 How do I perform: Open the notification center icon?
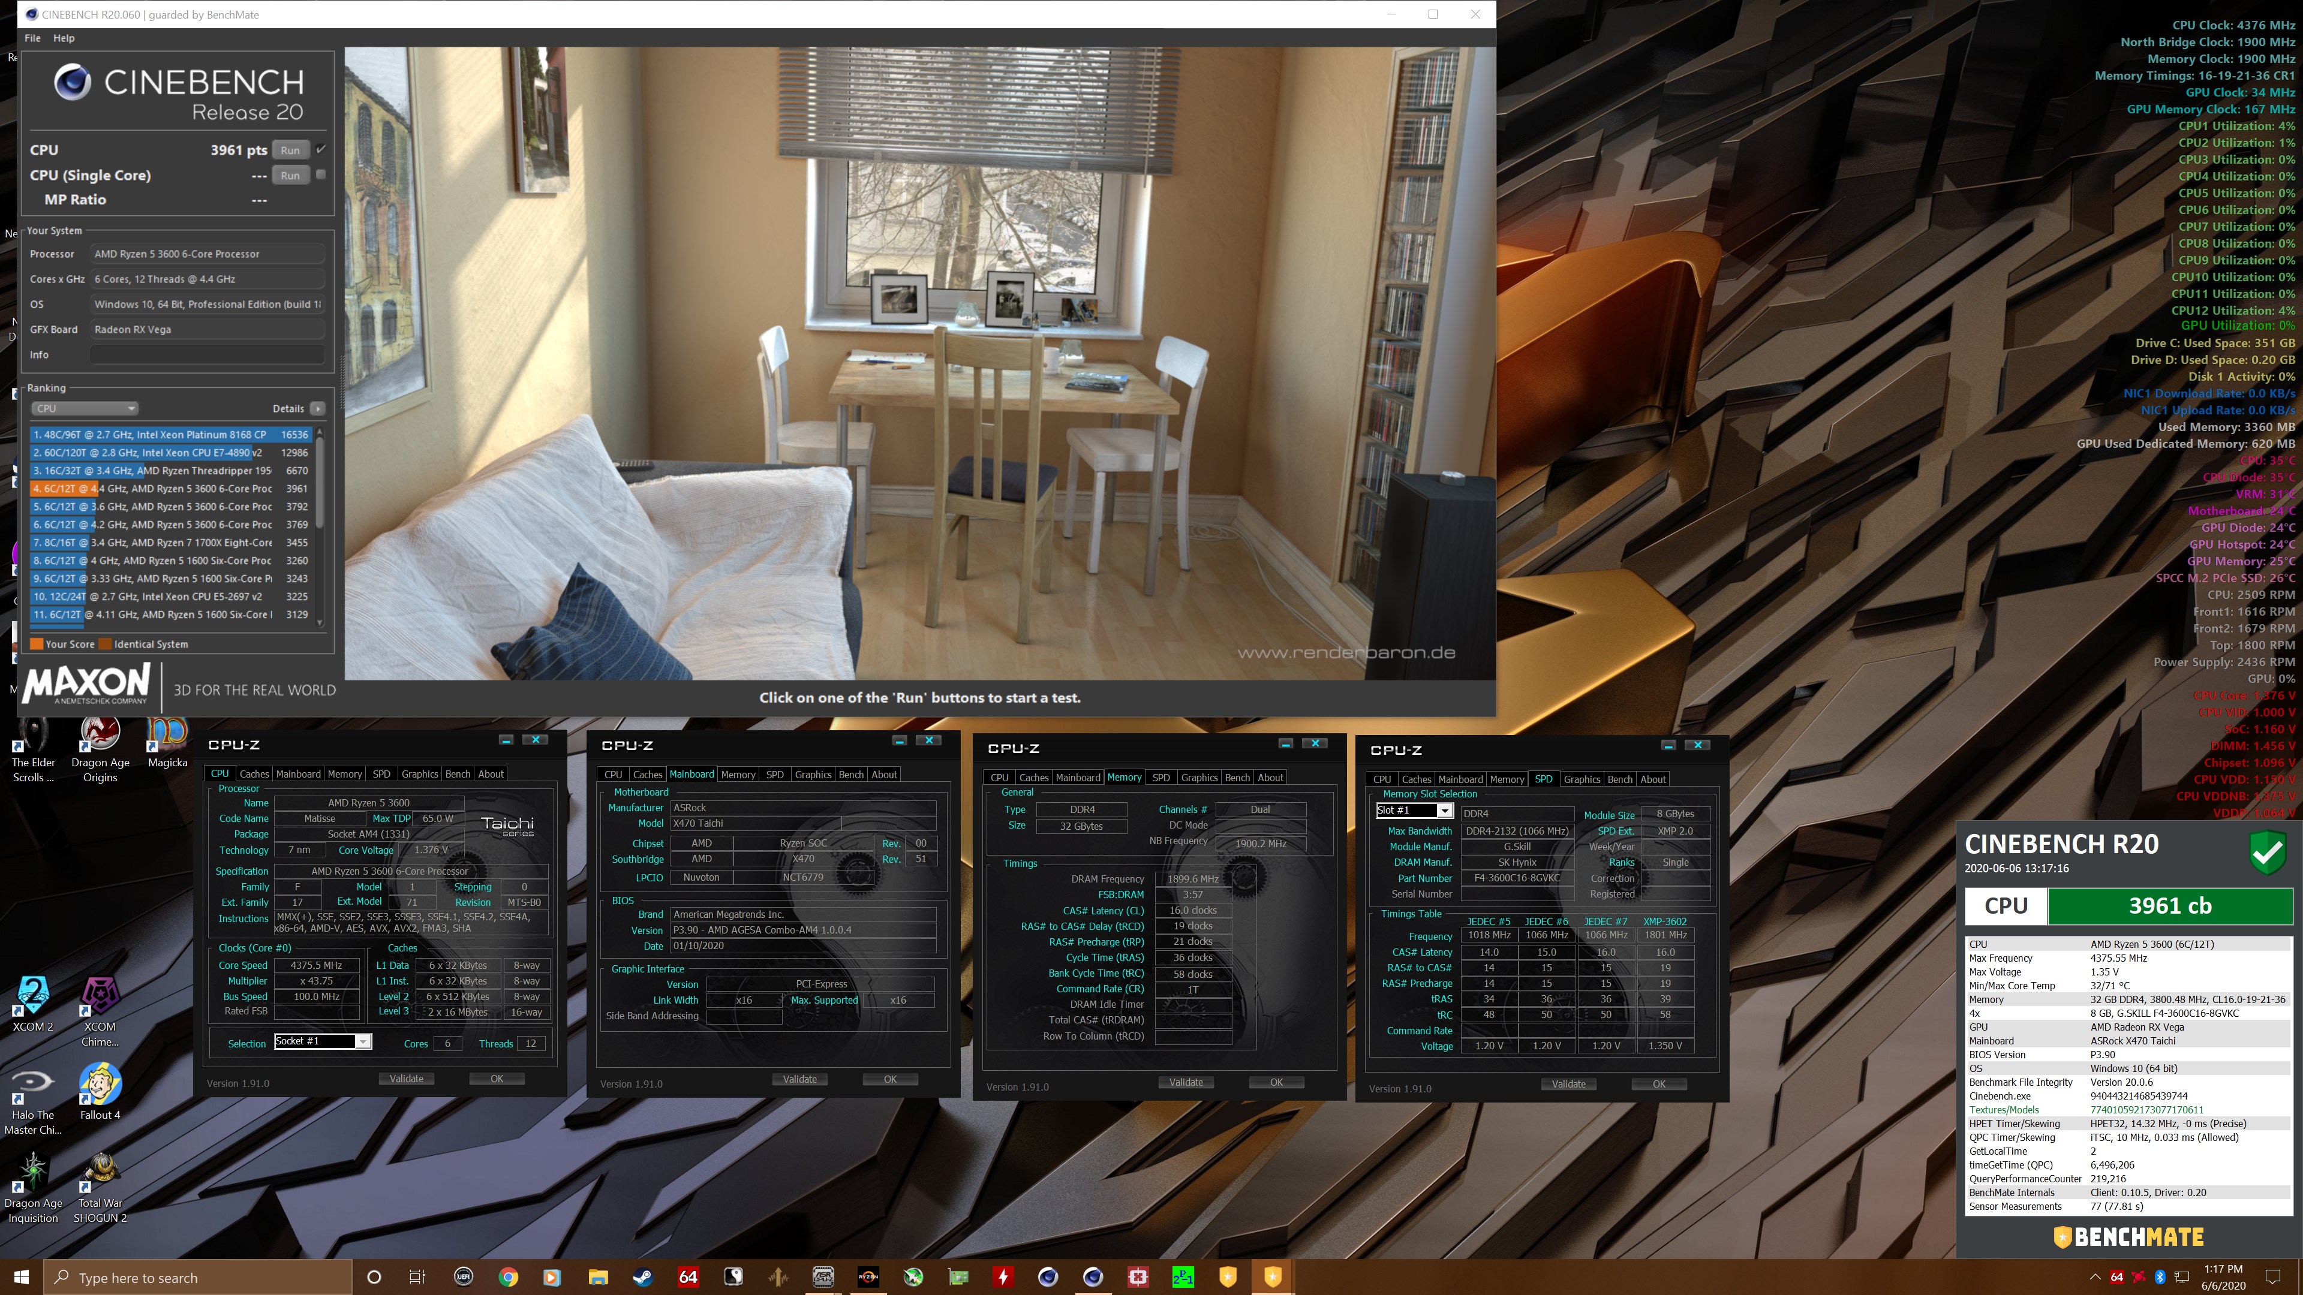[x=2274, y=1277]
